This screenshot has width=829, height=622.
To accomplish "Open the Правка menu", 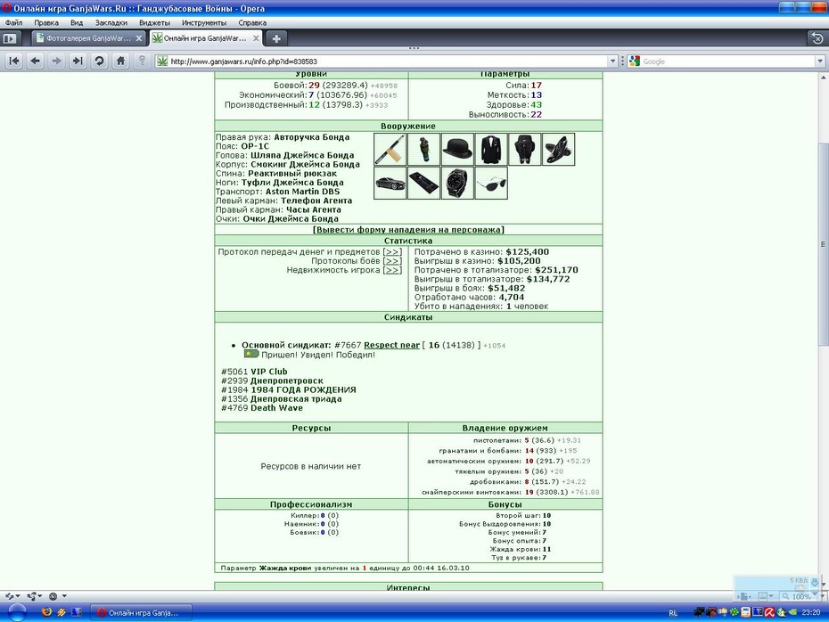I will coord(46,23).
